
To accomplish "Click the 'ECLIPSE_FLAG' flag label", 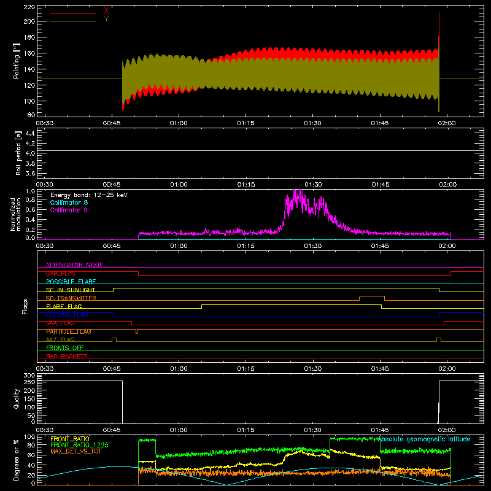I will pos(67,315).
